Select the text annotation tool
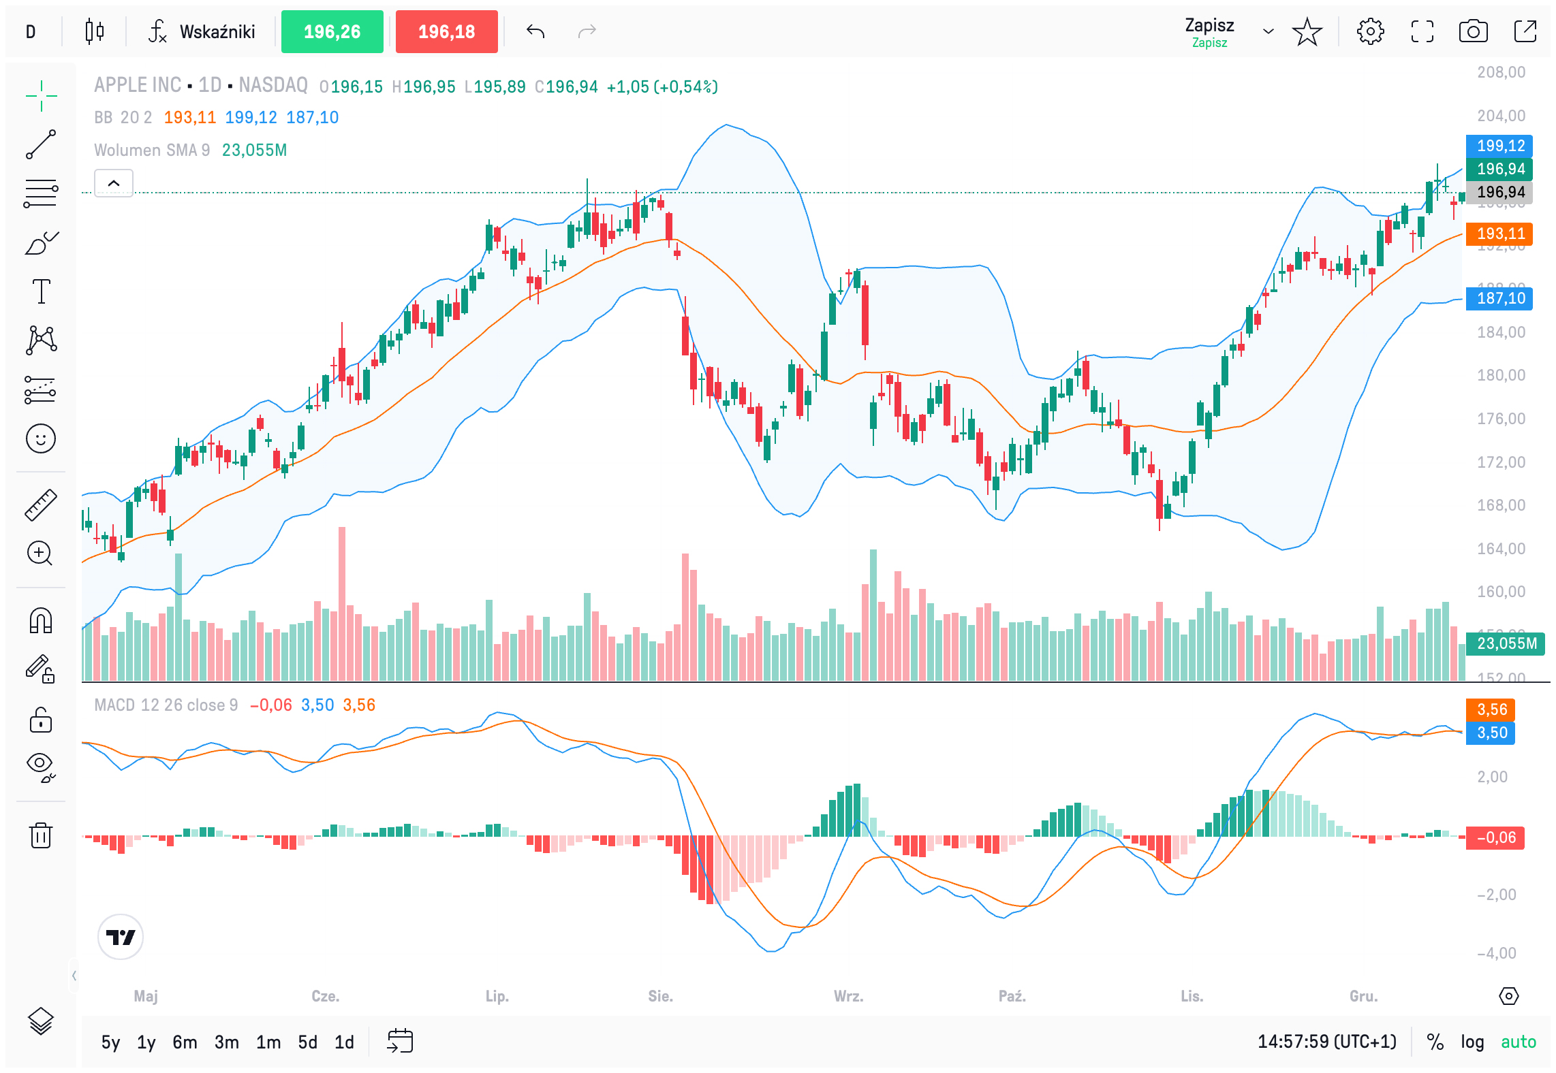Image resolution: width=1556 pixels, height=1073 pixels. click(x=41, y=291)
